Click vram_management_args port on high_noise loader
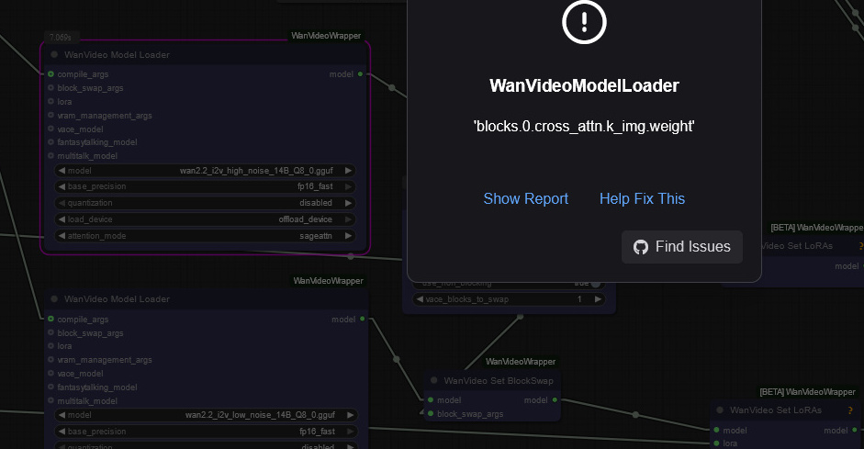The height and width of the screenshot is (449, 864). [50, 115]
